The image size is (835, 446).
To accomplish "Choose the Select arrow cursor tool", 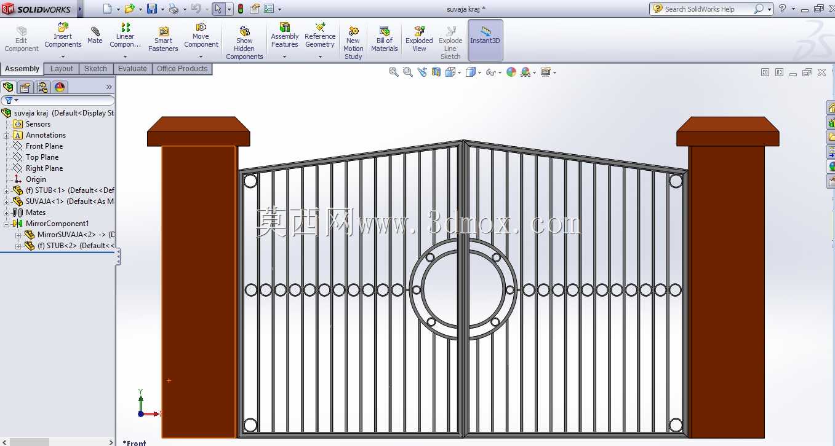I will (218, 9).
